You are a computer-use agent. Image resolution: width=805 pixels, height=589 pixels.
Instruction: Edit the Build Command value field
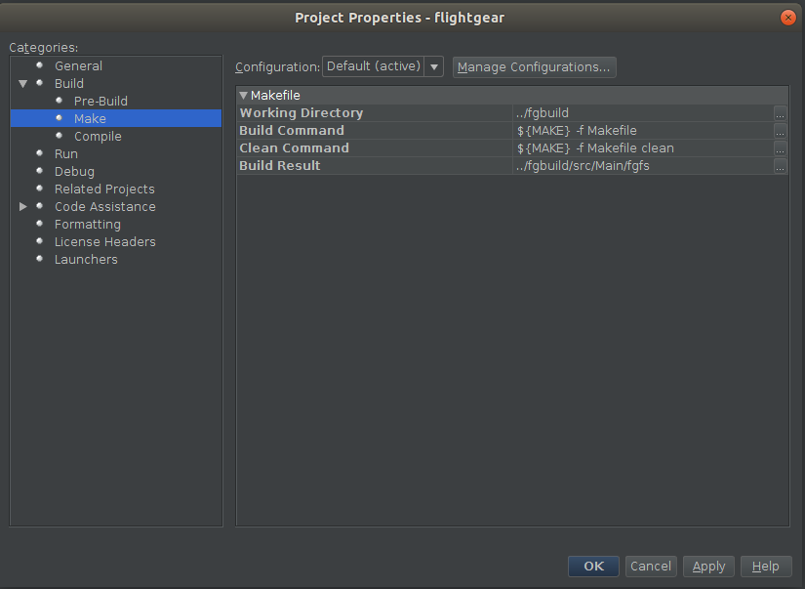[x=643, y=131]
